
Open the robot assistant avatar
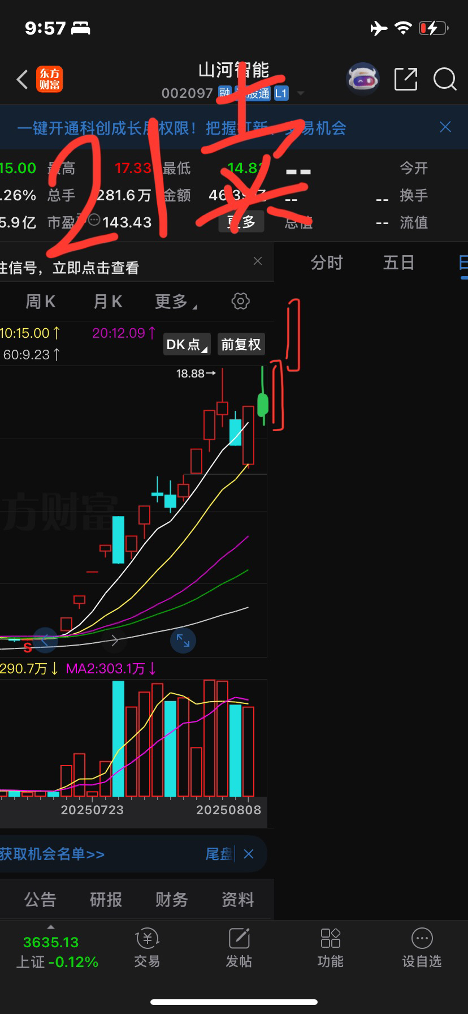pyautogui.click(x=362, y=79)
